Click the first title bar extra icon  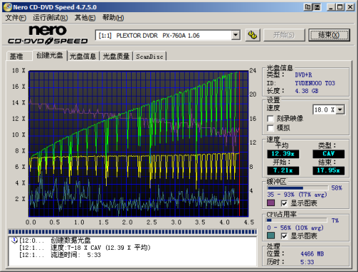coord(308,7)
